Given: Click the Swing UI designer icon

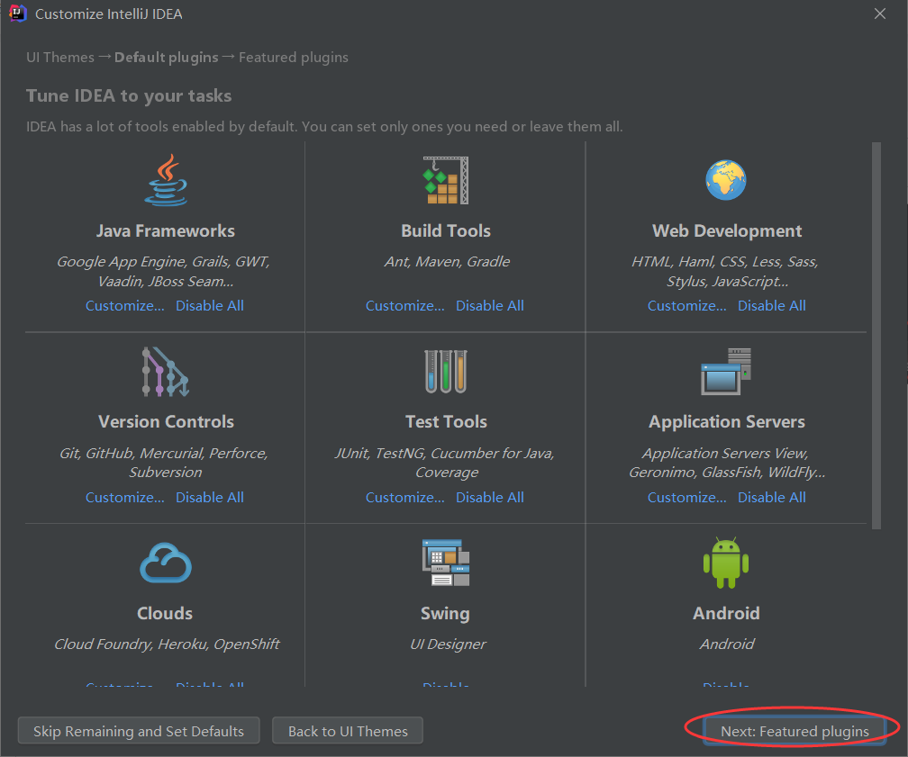Looking at the screenshot, I should click(x=446, y=563).
